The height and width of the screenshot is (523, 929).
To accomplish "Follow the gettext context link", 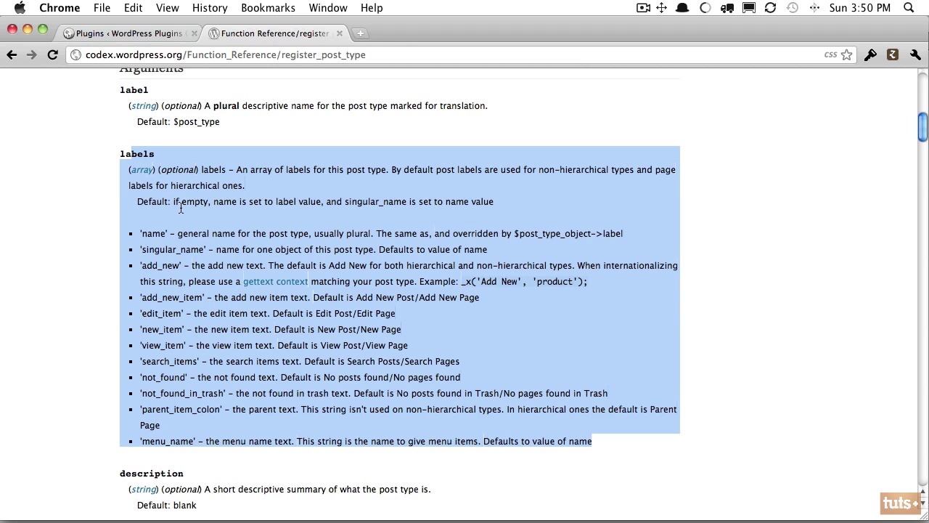I will tap(276, 281).
